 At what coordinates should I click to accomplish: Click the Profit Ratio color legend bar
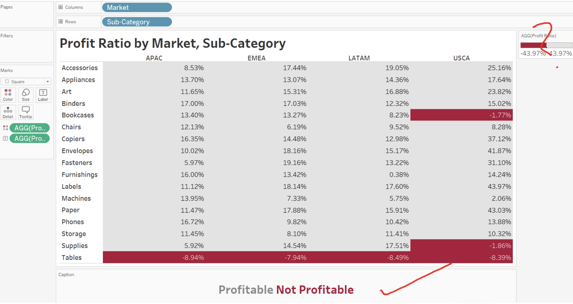point(546,45)
